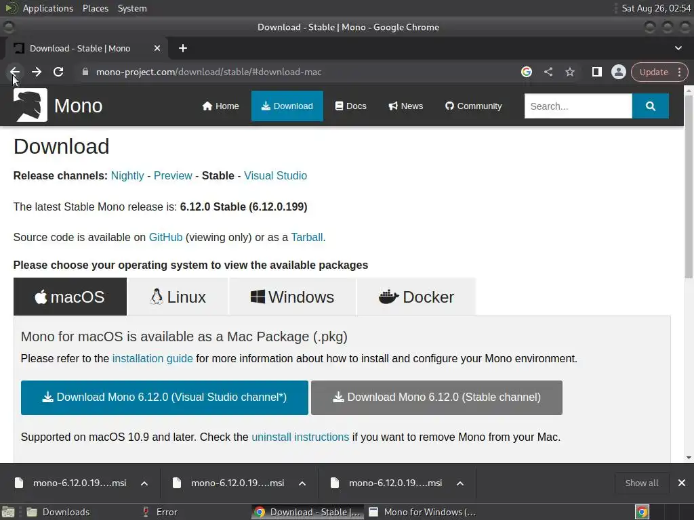Click the clock showing Sat Aug 26
The height and width of the screenshot is (520, 694).
click(x=656, y=8)
